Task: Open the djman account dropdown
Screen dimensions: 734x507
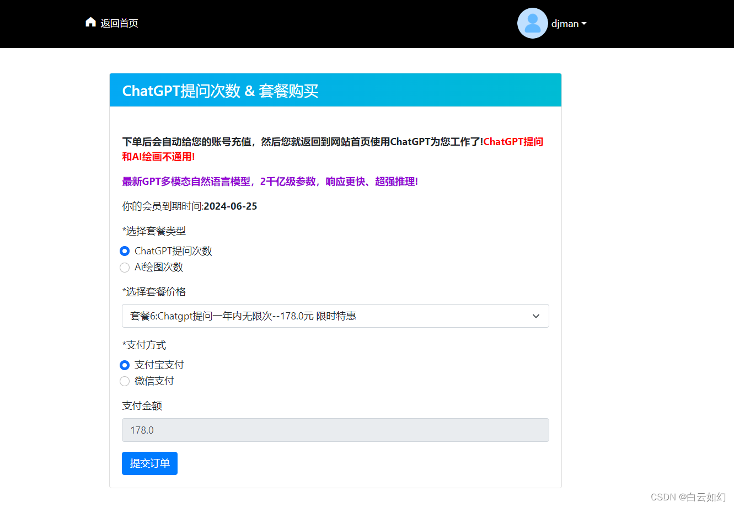Action: 569,24
